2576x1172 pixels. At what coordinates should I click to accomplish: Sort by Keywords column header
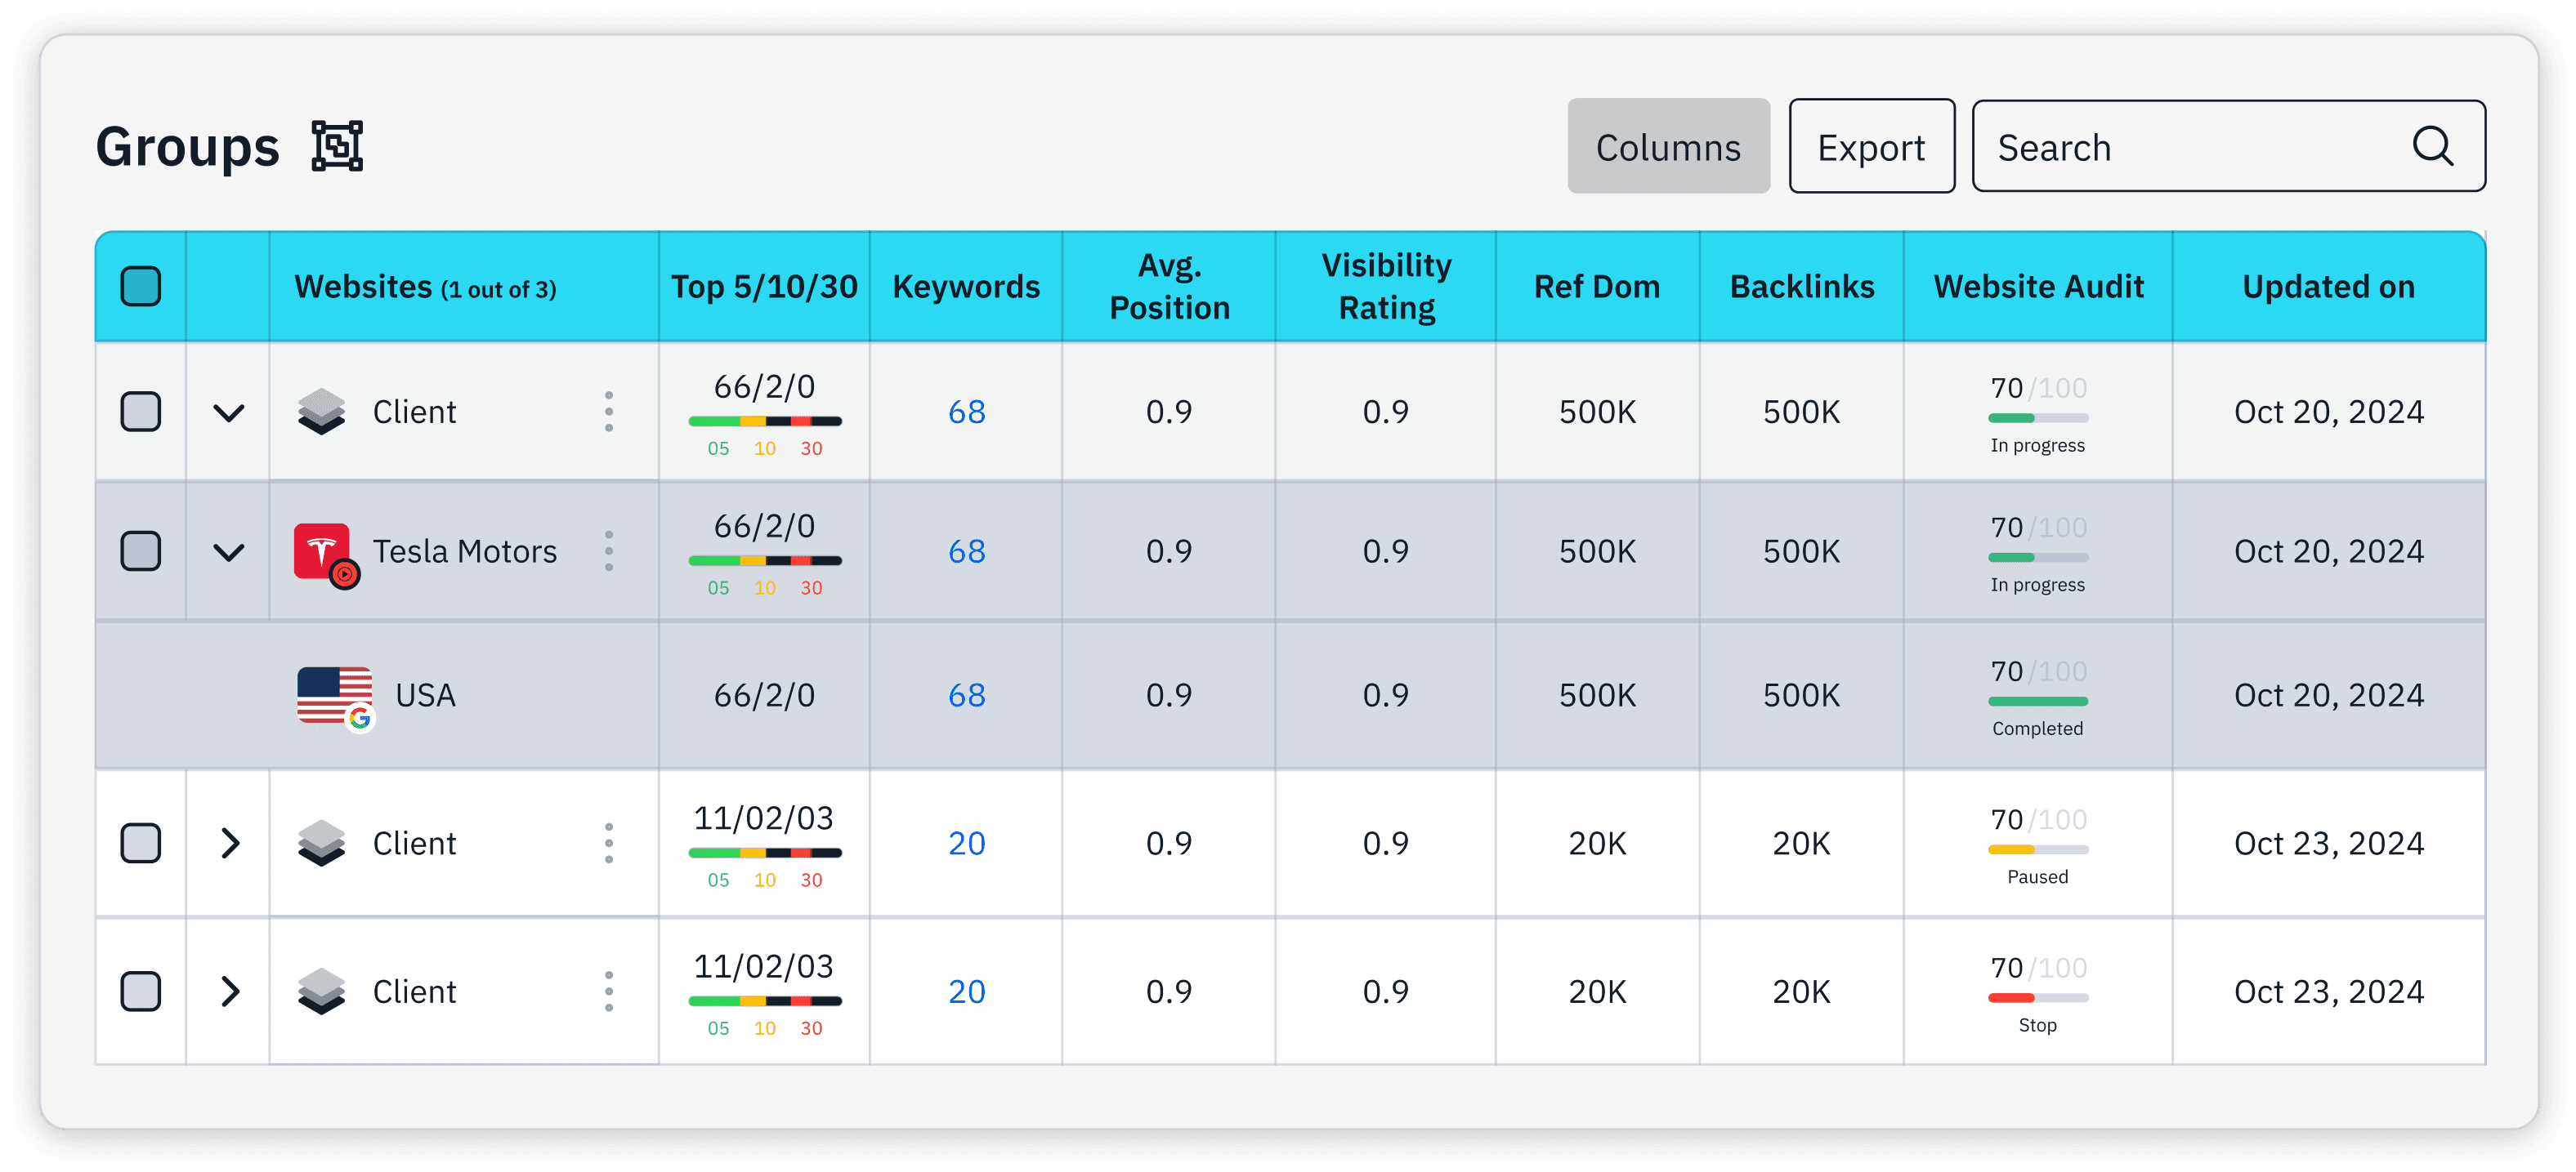click(965, 287)
